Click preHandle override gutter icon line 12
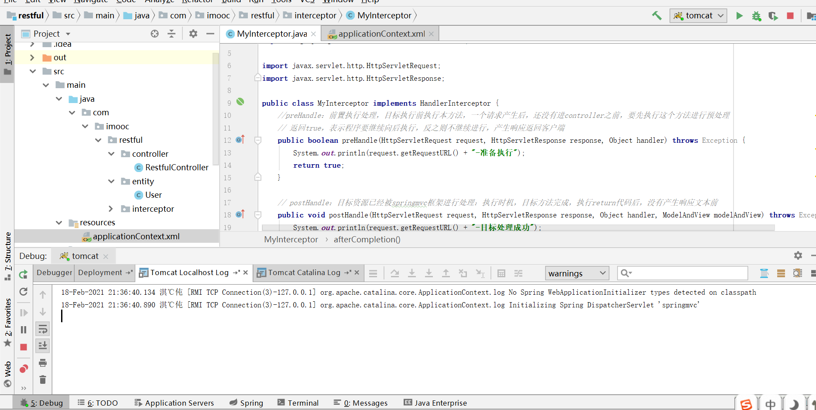The width and height of the screenshot is (816, 410). 240,140
